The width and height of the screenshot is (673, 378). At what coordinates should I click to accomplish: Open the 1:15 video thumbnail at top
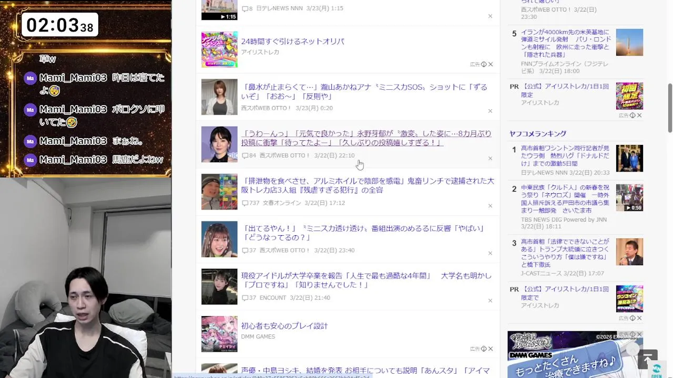point(219,10)
